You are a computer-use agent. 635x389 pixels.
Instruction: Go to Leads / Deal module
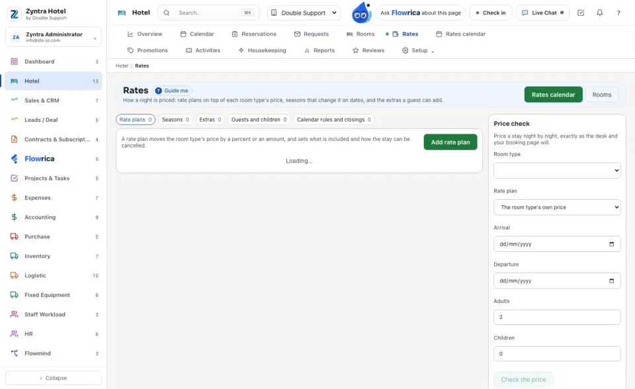(54, 120)
